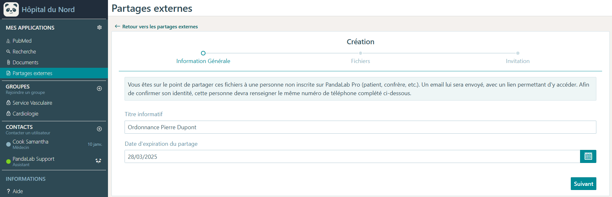Select Partages externes menu item

point(54,73)
